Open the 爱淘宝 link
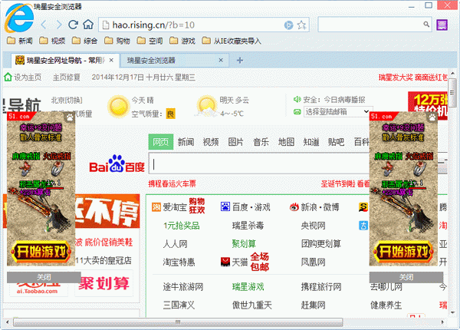 coord(175,207)
